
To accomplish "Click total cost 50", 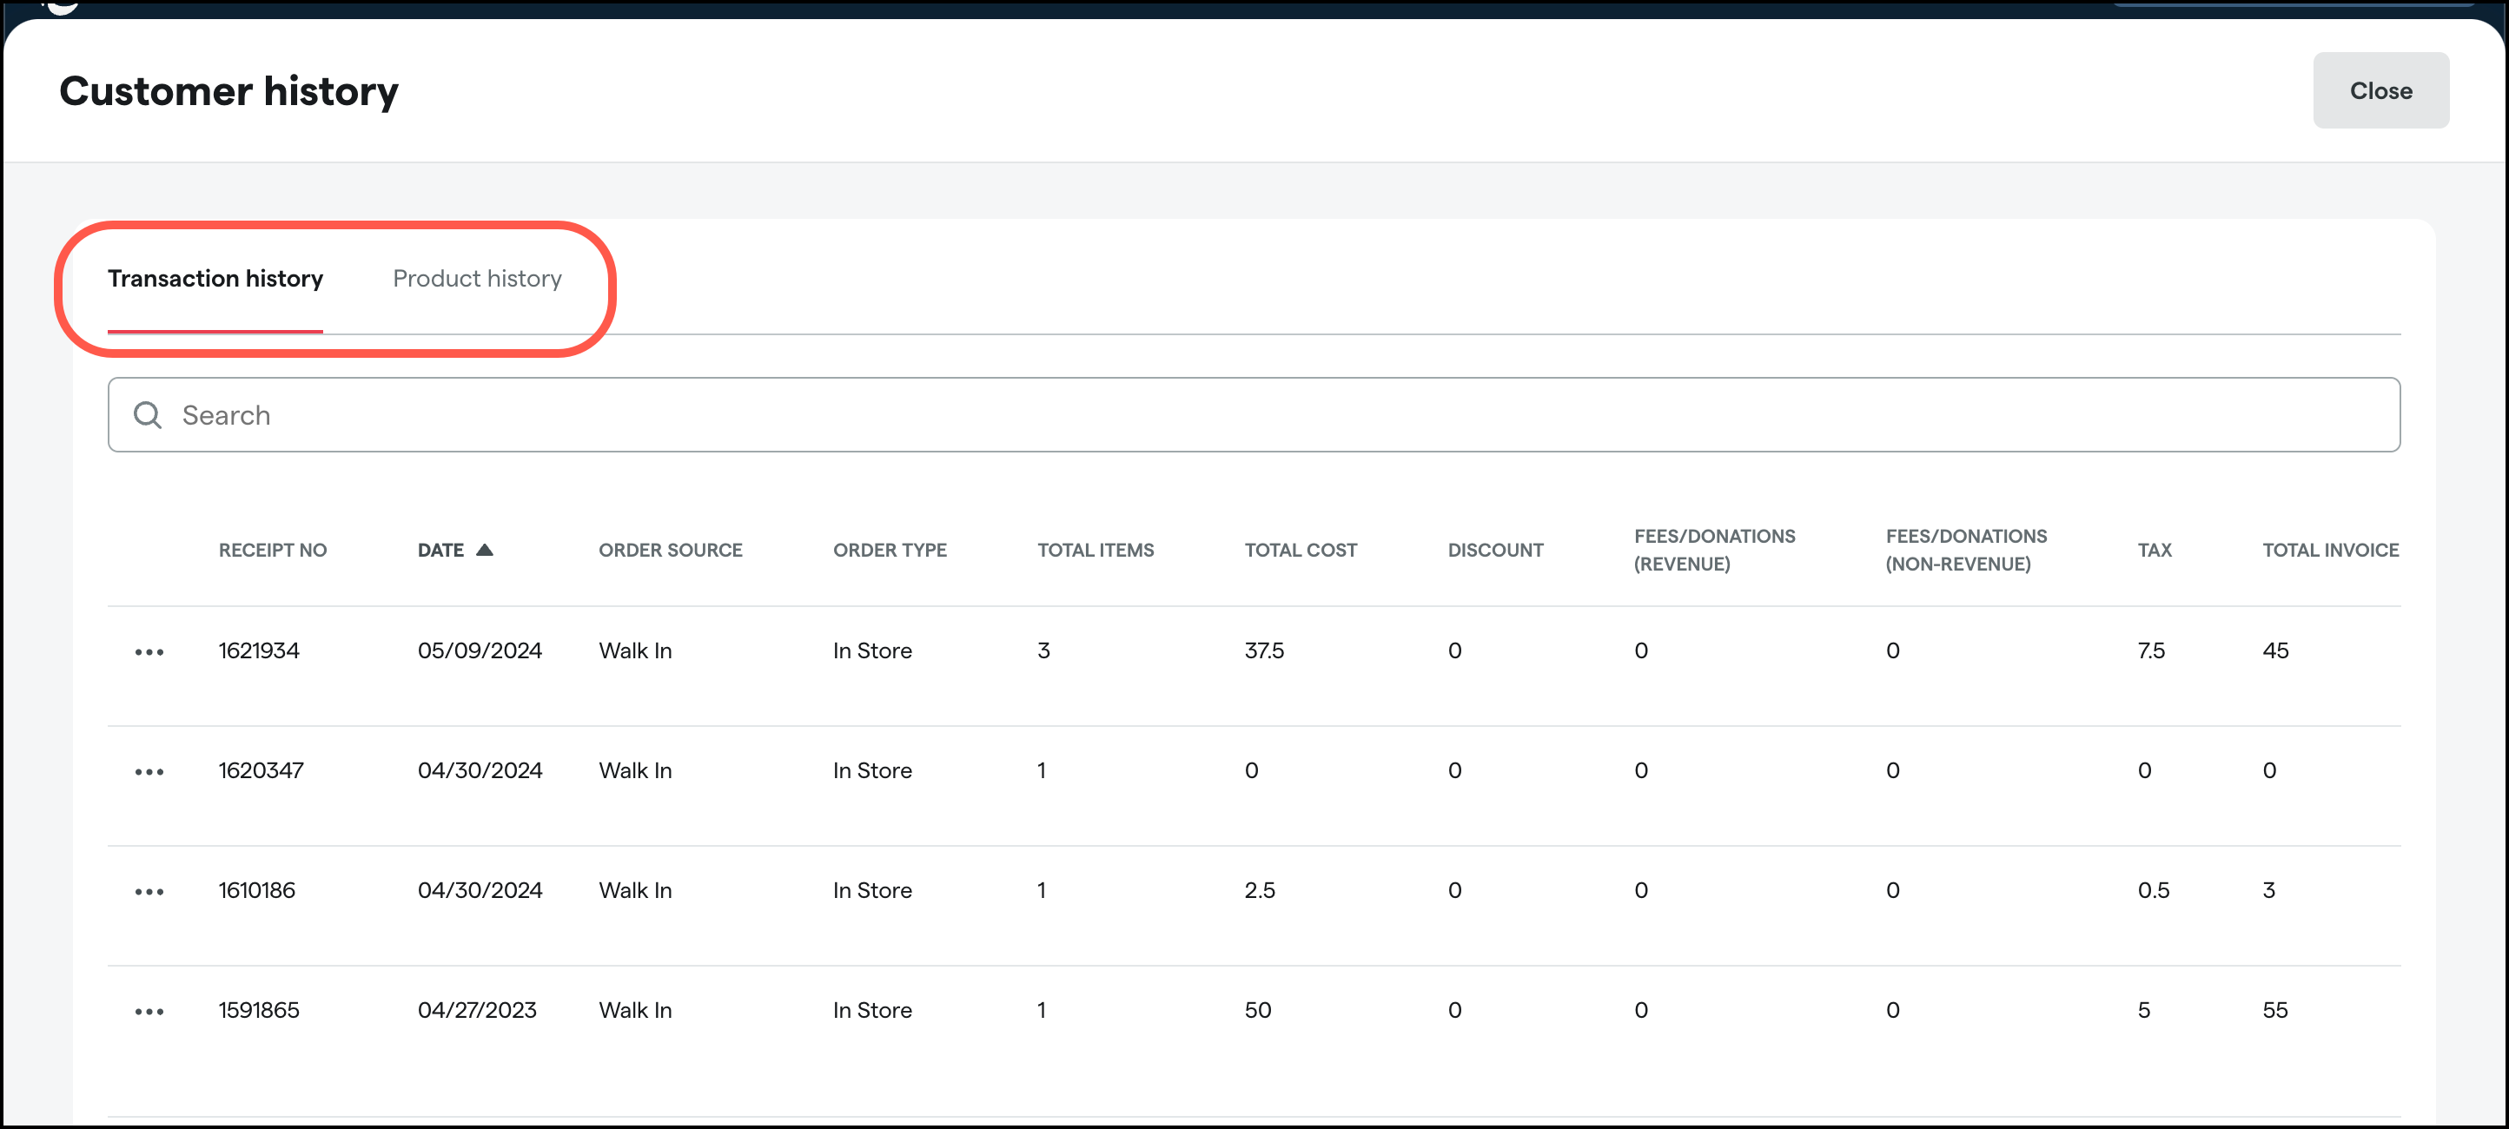I will pos(1257,1009).
